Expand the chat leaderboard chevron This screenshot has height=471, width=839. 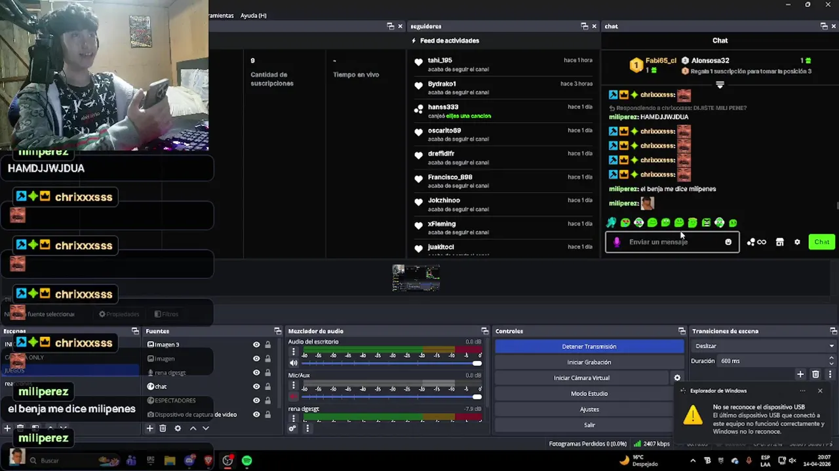click(x=720, y=85)
